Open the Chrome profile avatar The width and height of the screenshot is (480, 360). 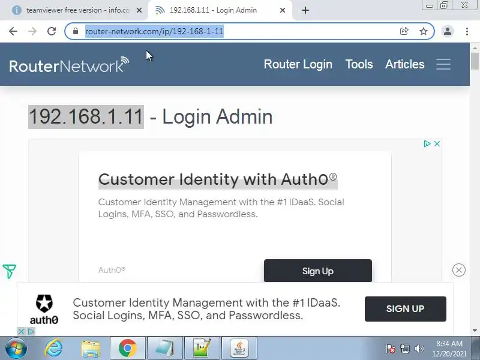[448, 31]
